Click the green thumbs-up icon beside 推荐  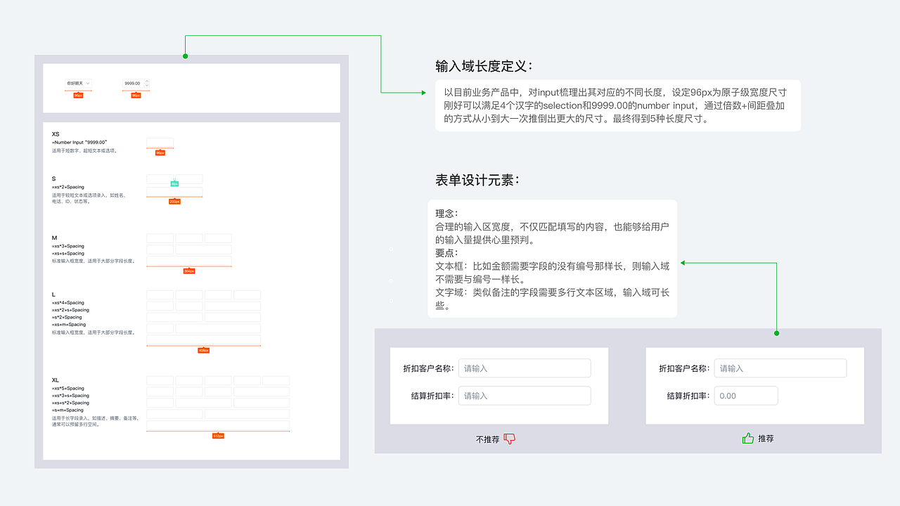coord(748,438)
